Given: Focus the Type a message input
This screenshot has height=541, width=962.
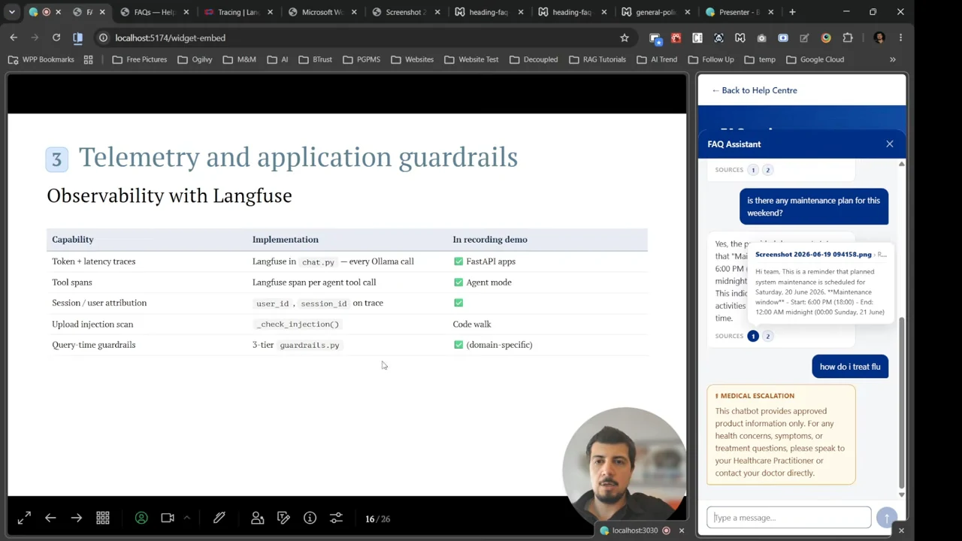Looking at the screenshot, I should (788, 518).
